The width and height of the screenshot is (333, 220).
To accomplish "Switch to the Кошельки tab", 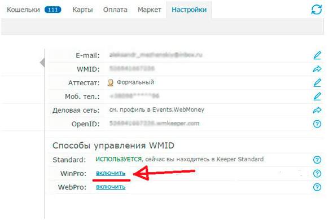I will pyautogui.click(x=23, y=10).
